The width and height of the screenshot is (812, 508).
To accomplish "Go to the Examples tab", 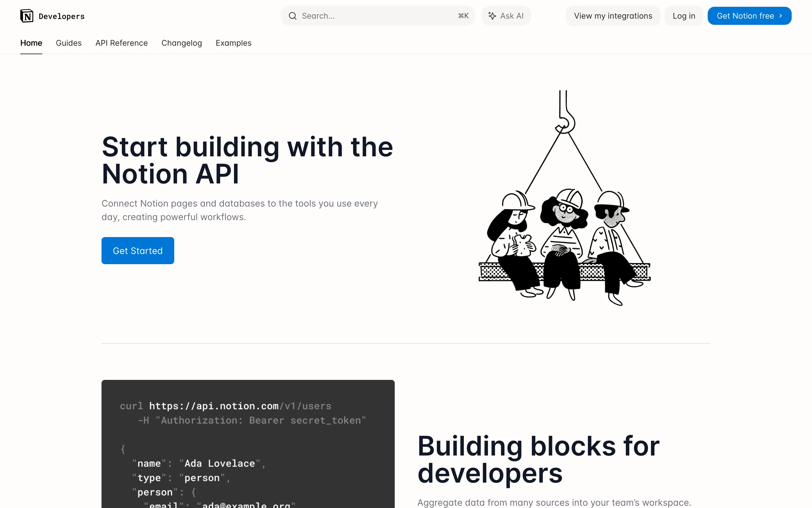I will 233,43.
